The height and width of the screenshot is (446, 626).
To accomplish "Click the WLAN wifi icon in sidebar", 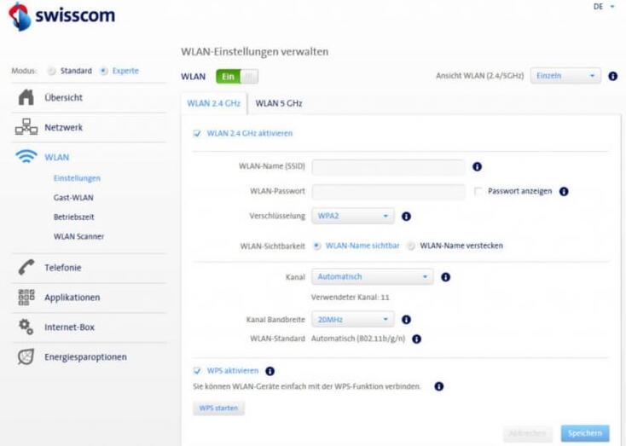I will (26, 157).
